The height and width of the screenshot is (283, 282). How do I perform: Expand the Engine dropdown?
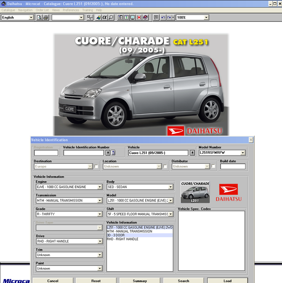point(99,187)
